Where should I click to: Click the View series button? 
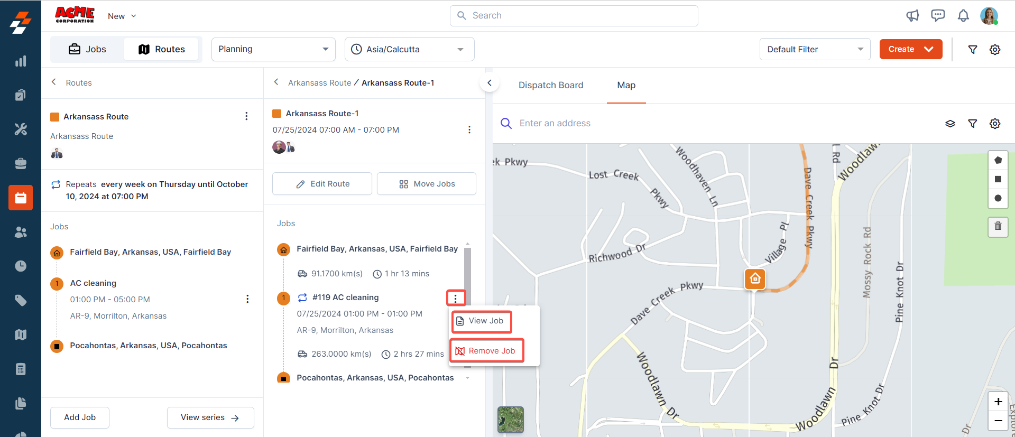[x=210, y=417]
